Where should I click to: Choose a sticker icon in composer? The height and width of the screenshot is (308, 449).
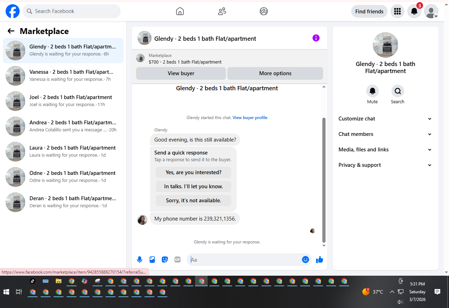pos(165,260)
